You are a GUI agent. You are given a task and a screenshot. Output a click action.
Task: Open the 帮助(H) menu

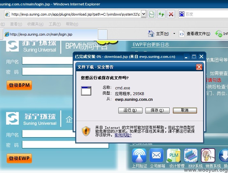pyautogui.click(x=72, y=24)
